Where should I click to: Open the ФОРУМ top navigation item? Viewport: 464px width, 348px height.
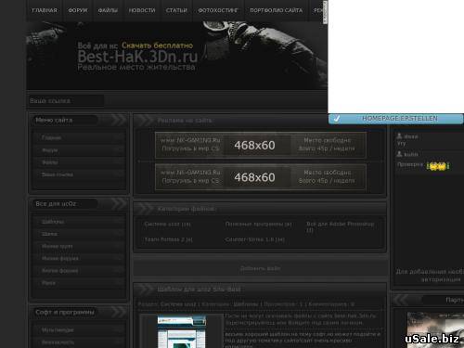click(78, 10)
